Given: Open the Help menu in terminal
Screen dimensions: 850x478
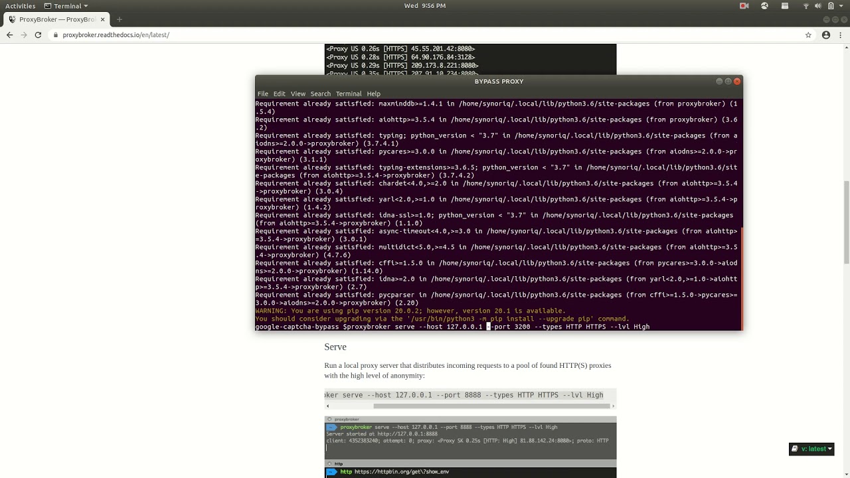Looking at the screenshot, I should (x=374, y=94).
